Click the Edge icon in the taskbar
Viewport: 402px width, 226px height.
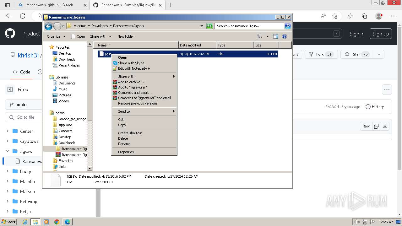pyautogui.click(x=68, y=222)
